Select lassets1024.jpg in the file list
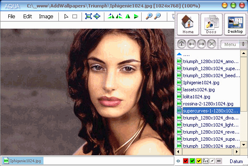This screenshot has width=248, height=166. coord(199,90)
